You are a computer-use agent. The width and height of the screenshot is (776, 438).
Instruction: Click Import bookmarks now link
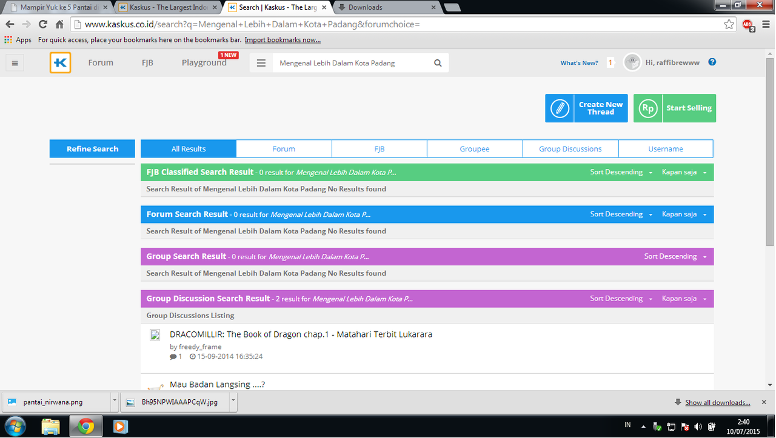click(283, 40)
